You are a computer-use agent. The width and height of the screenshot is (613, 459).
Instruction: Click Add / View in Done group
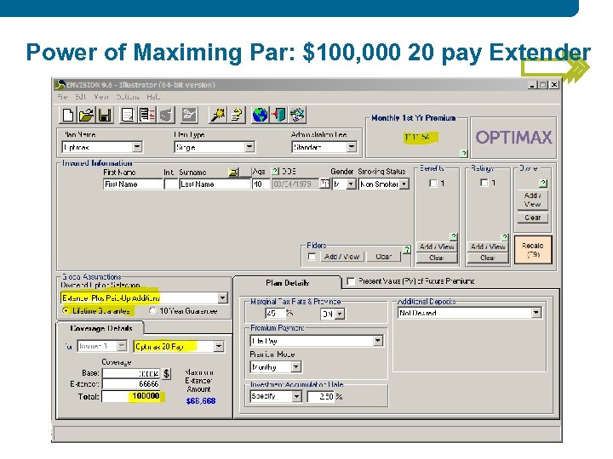[x=533, y=200]
